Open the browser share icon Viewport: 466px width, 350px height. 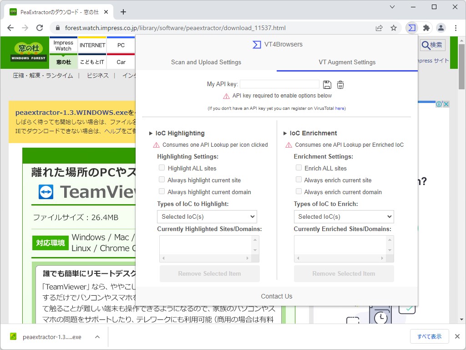coord(379,28)
